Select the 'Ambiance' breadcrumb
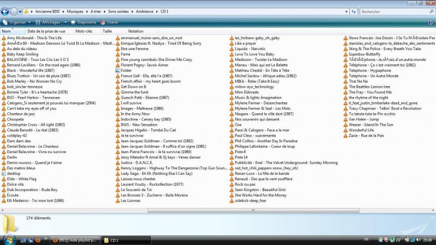Viewport: 436px width, 245px height. 144,11
